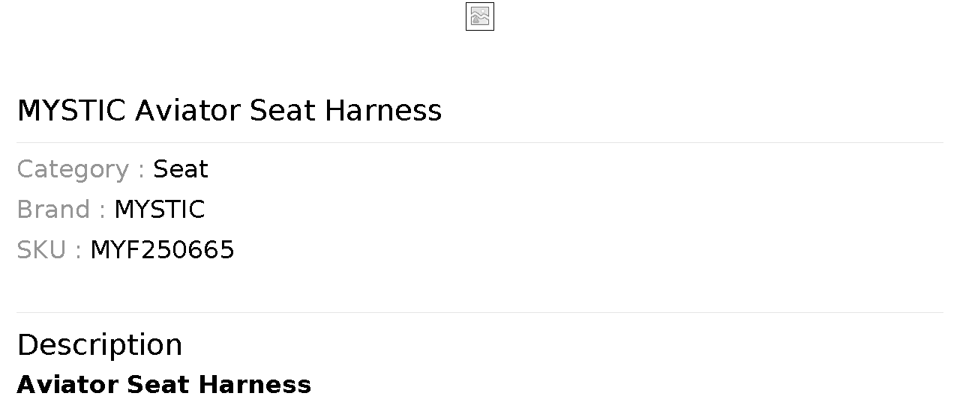Click the SKU number MYF250665

tap(162, 250)
